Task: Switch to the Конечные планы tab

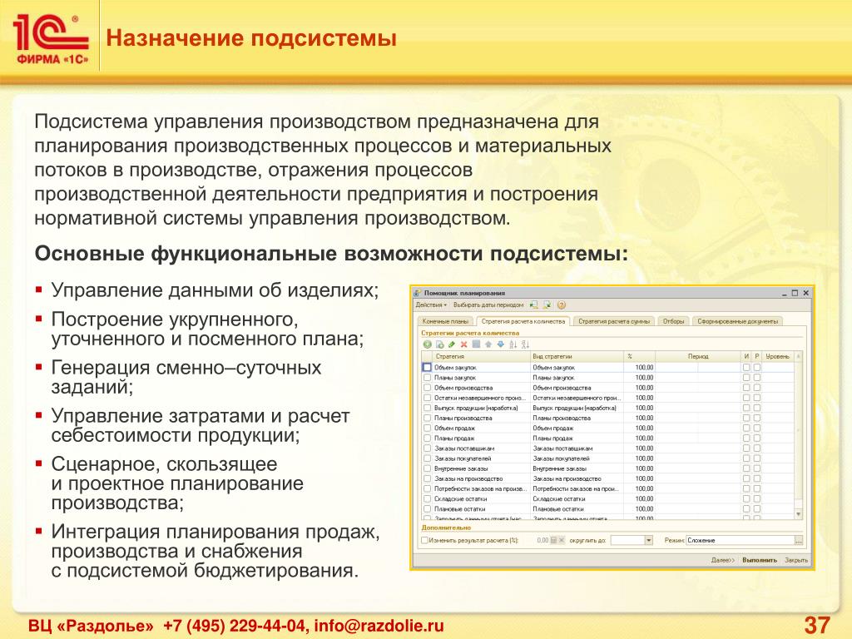Action: click(445, 321)
